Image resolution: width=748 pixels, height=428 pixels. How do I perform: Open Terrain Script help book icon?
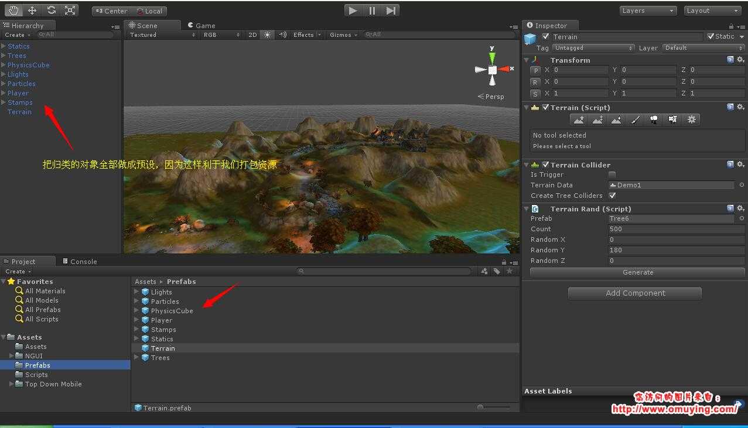(730, 107)
